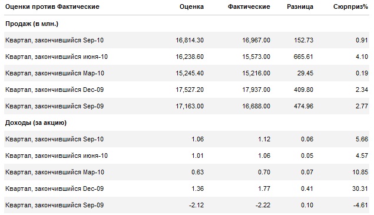Image resolution: width=374 pixels, height=215 pixels.
Task: Click the Оценки против Фактические title
Action: 52,6
